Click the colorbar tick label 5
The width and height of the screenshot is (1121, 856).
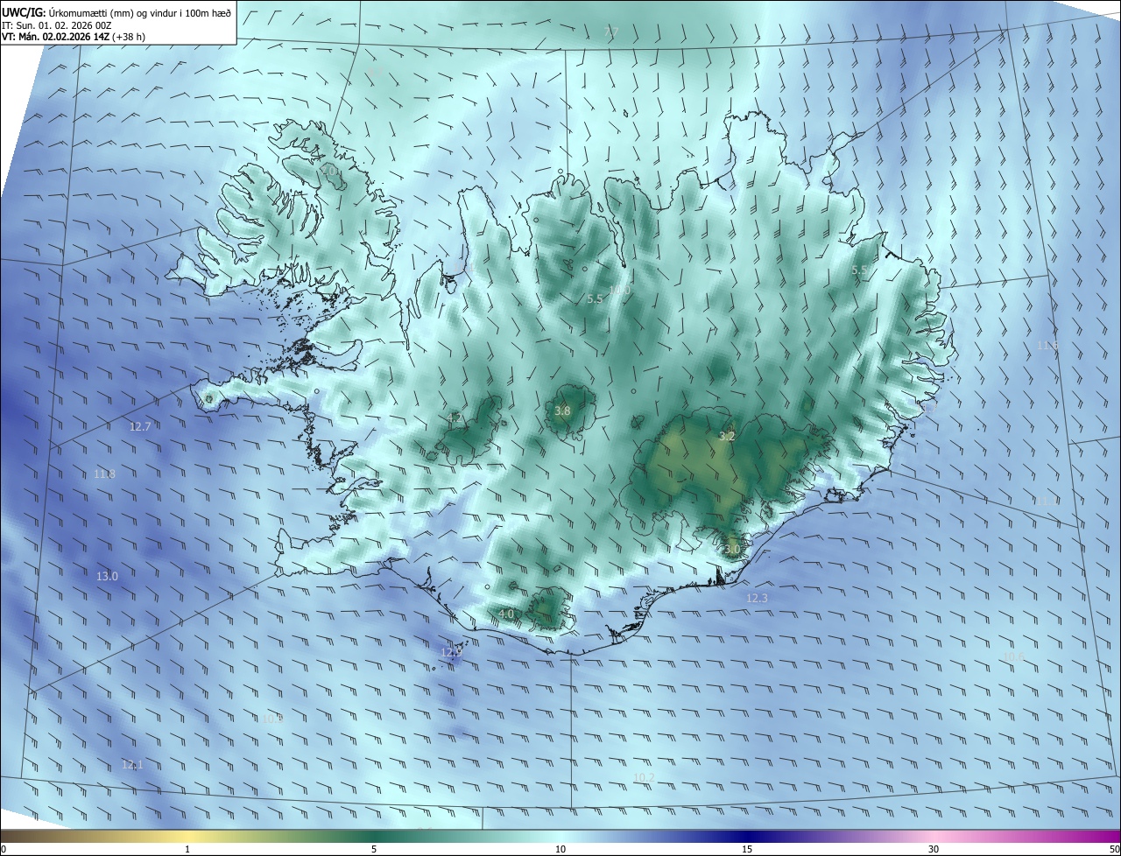pos(374,849)
